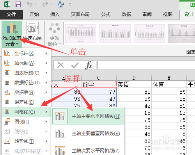Select the 数学 header cell
Screen dimensions: 195x155
tap(99, 84)
